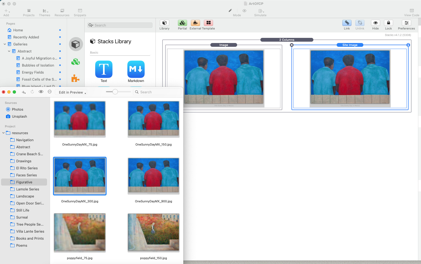Select the Text stack icon
The height and width of the screenshot is (264, 421).
click(104, 70)
